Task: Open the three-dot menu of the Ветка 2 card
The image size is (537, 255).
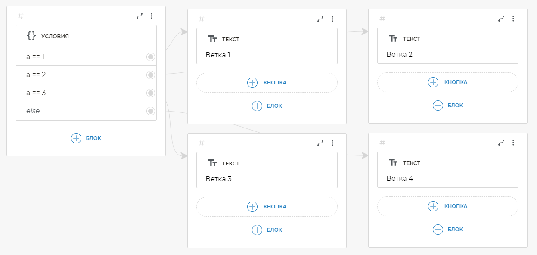Action: click(x=513, y=19)
